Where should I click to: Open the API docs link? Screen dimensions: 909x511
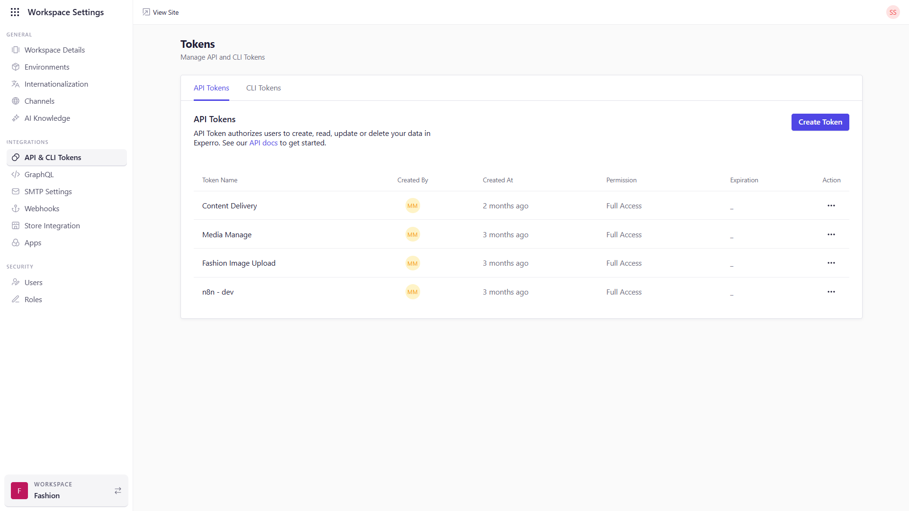(x=263, y=143)
